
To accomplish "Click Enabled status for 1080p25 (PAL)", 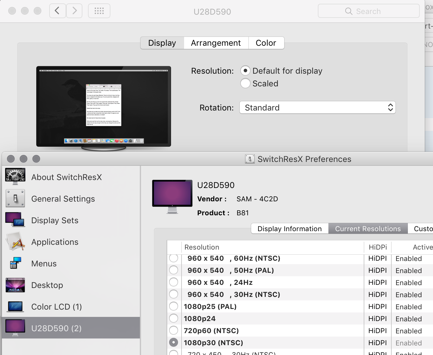I will pos(409,307).
